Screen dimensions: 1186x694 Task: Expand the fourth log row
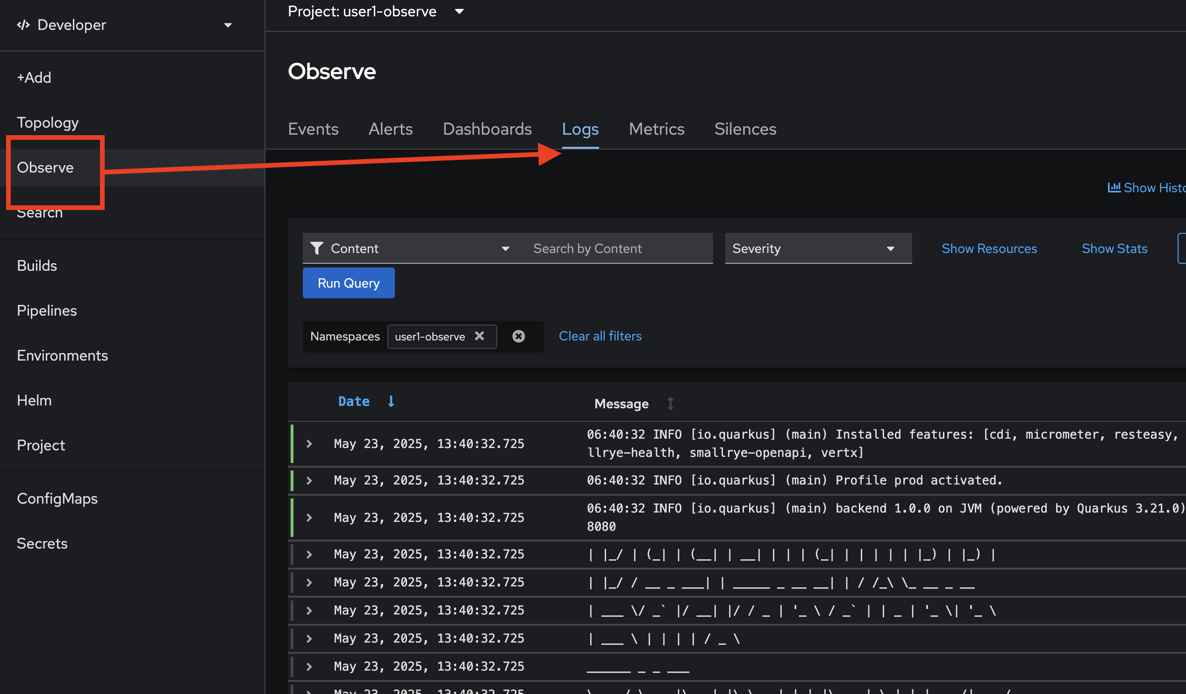tap(309, 555)
